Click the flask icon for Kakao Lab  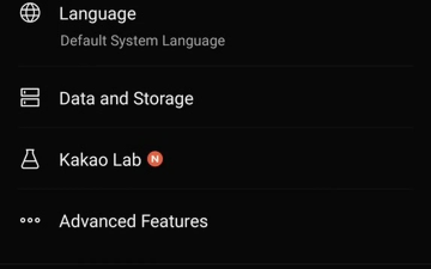(x=30, y=159)
